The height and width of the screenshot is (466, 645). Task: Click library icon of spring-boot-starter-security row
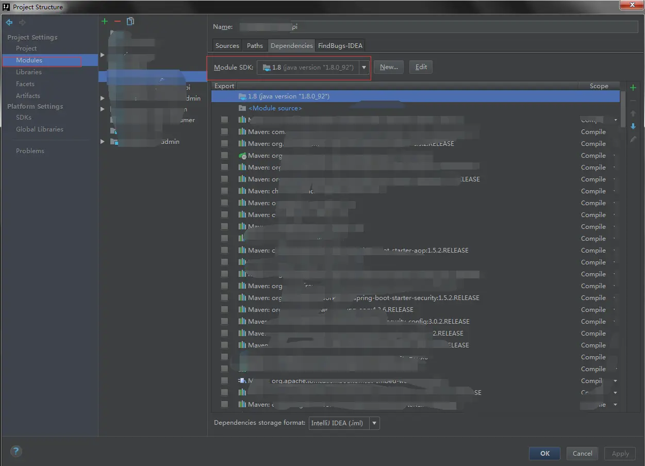point(242,298)
